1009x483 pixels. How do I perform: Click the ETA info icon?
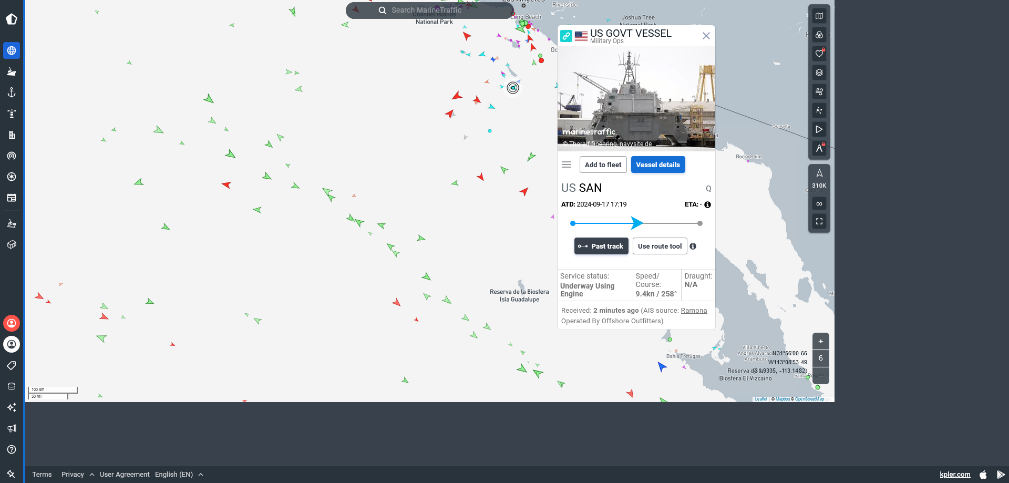pyautogui.click(x=708, y=205)
